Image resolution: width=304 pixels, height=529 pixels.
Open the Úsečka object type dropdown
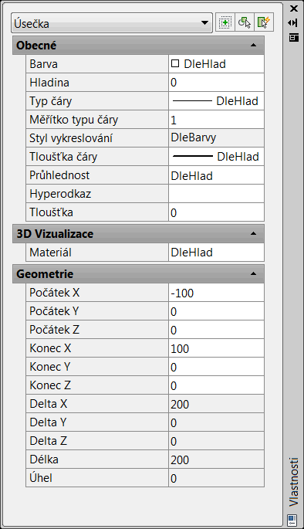pos(112,23)
